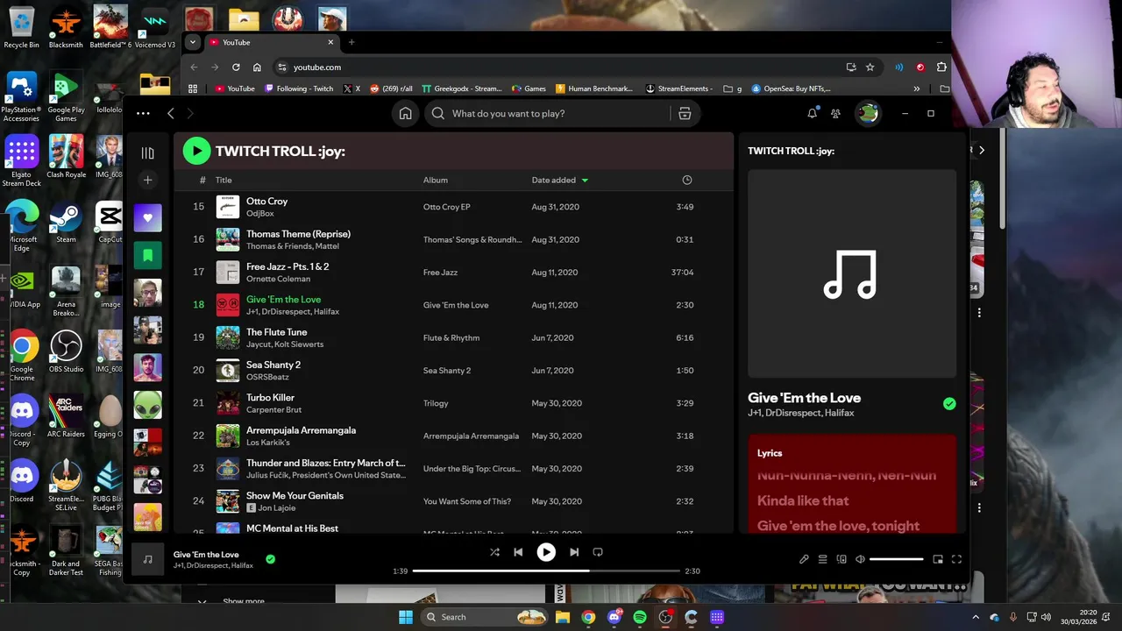Open the Human Benchmark bookmark
This screenshot has height=631, width=1122.
(x=594, y=89)
